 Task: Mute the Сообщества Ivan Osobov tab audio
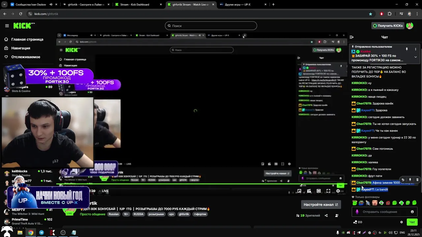pyautogui.click(x=51, y=5)
